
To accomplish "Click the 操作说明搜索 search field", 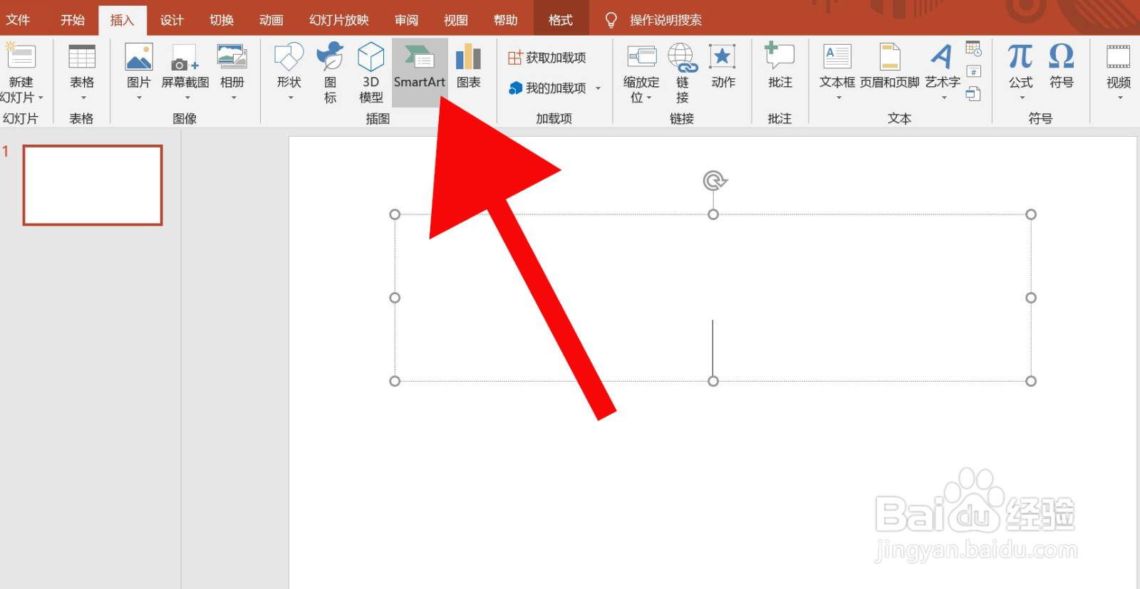I will (665, 20).
